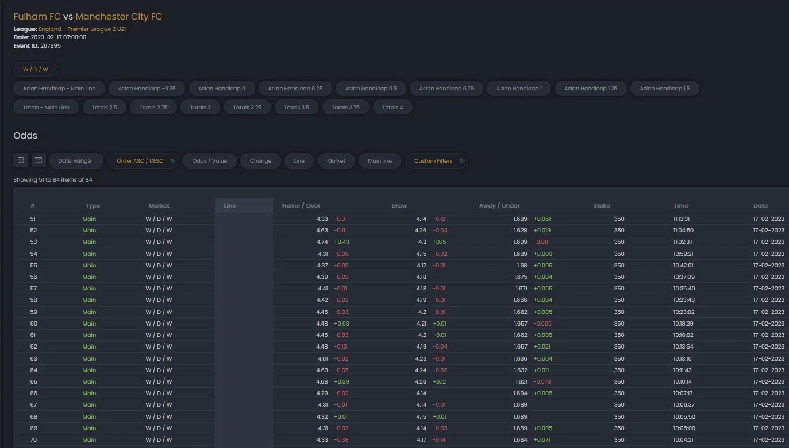
Task: Toggle the Line filter pill
Action: click(x=299, y=161)
